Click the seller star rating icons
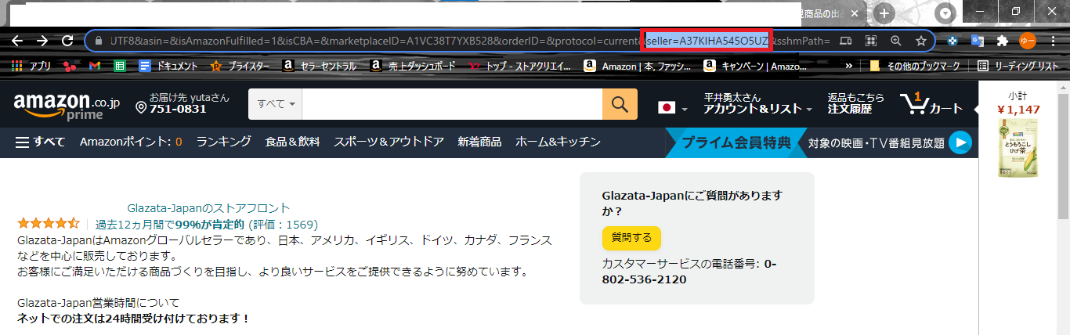This screenshot has height=335, width=1070. click(49, 224)
